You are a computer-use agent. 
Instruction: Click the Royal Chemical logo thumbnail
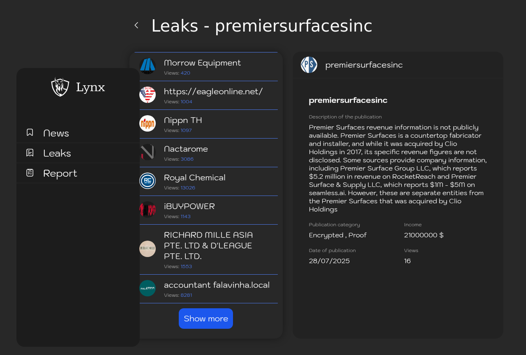pyautogui.click(x=148, y=181)
